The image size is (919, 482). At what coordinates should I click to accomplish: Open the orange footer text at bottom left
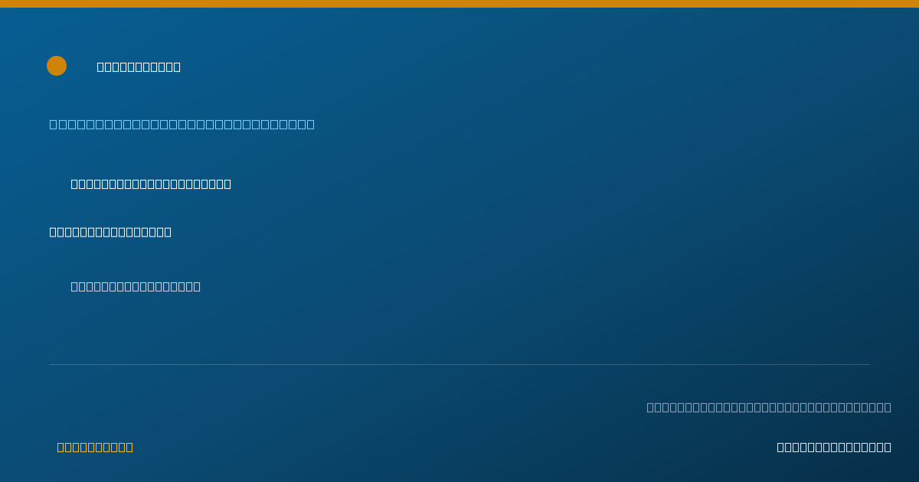point(95,447)
